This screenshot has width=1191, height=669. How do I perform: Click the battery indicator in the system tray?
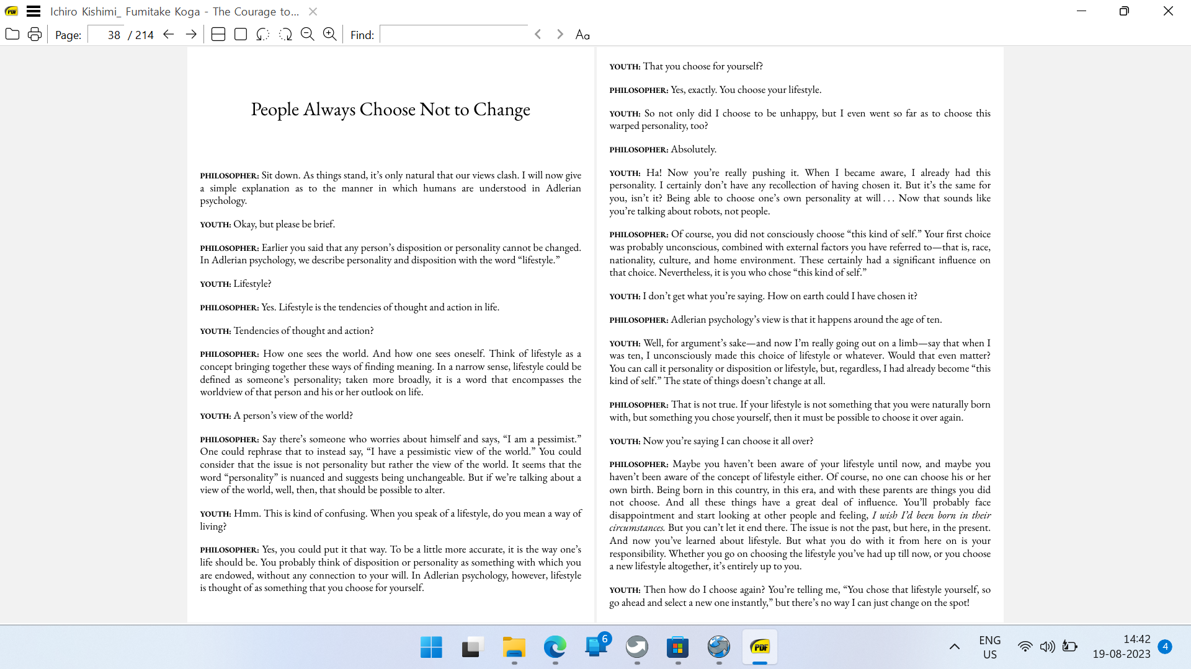[x=1069, y=646]
